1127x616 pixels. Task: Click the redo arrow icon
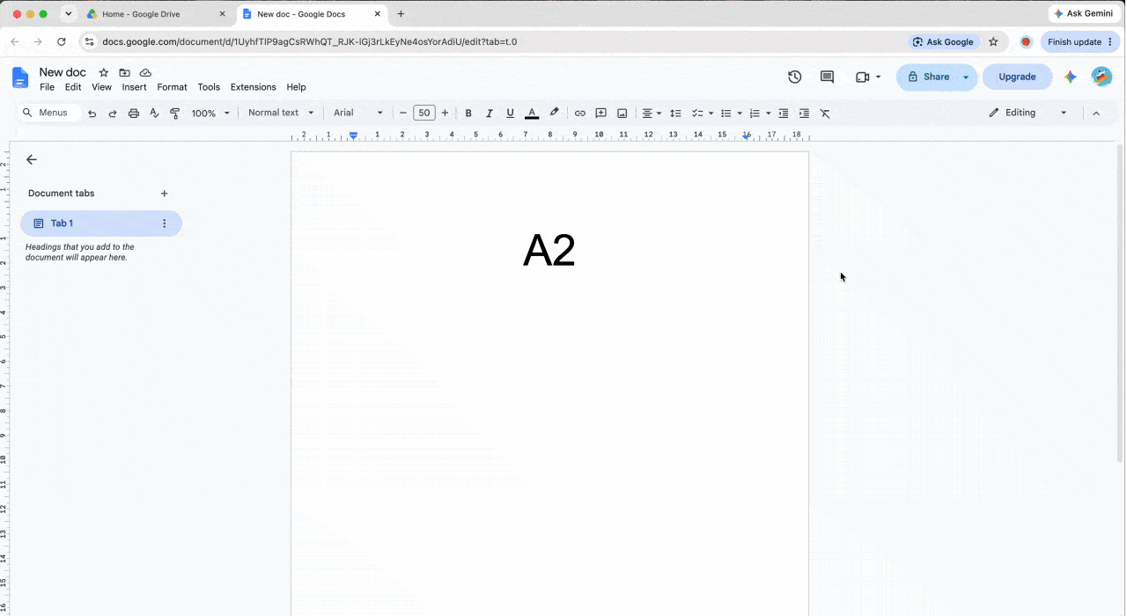113,114
